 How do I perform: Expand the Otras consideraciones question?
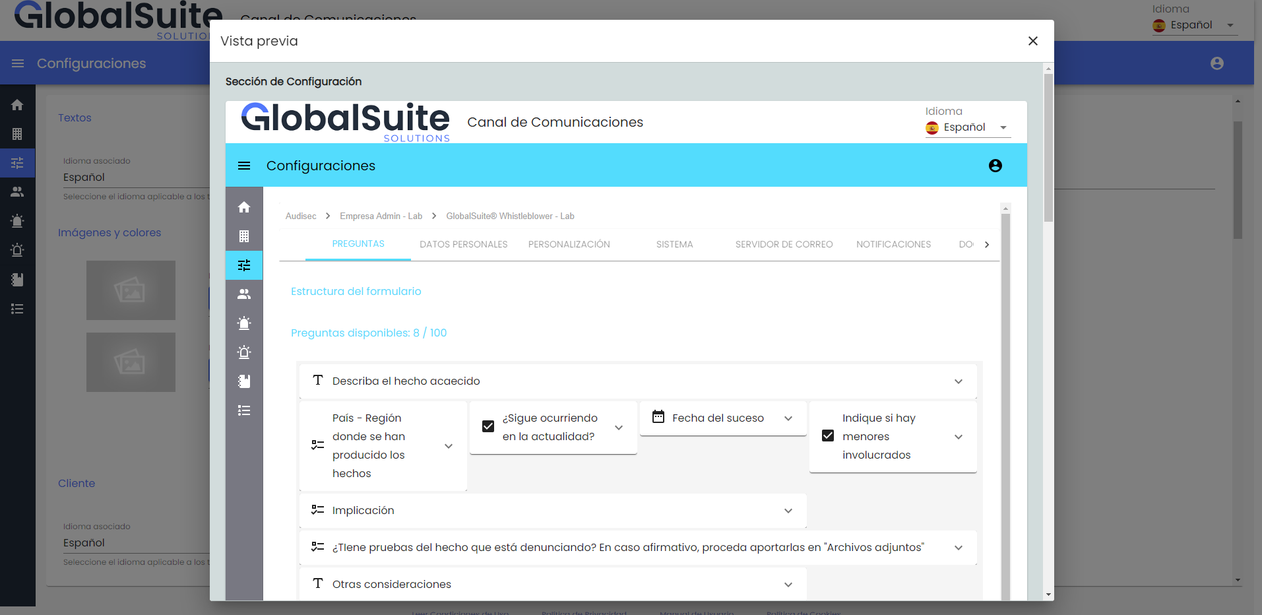tap(788, 585)
